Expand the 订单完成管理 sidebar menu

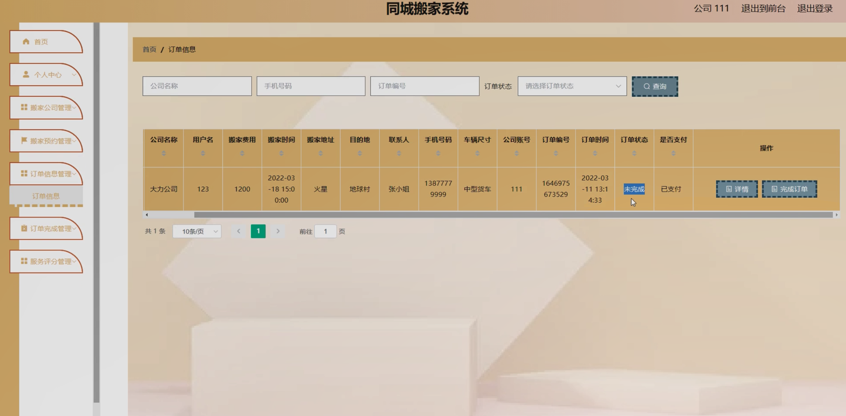pos(46,228)
